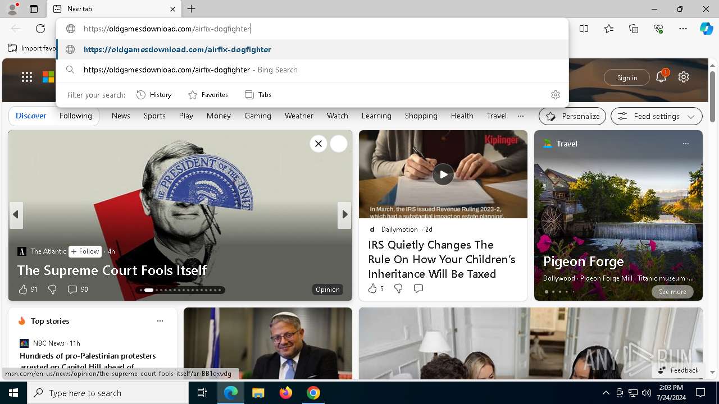
Task: Show hidden system tray icons
Action: [606, 393]
